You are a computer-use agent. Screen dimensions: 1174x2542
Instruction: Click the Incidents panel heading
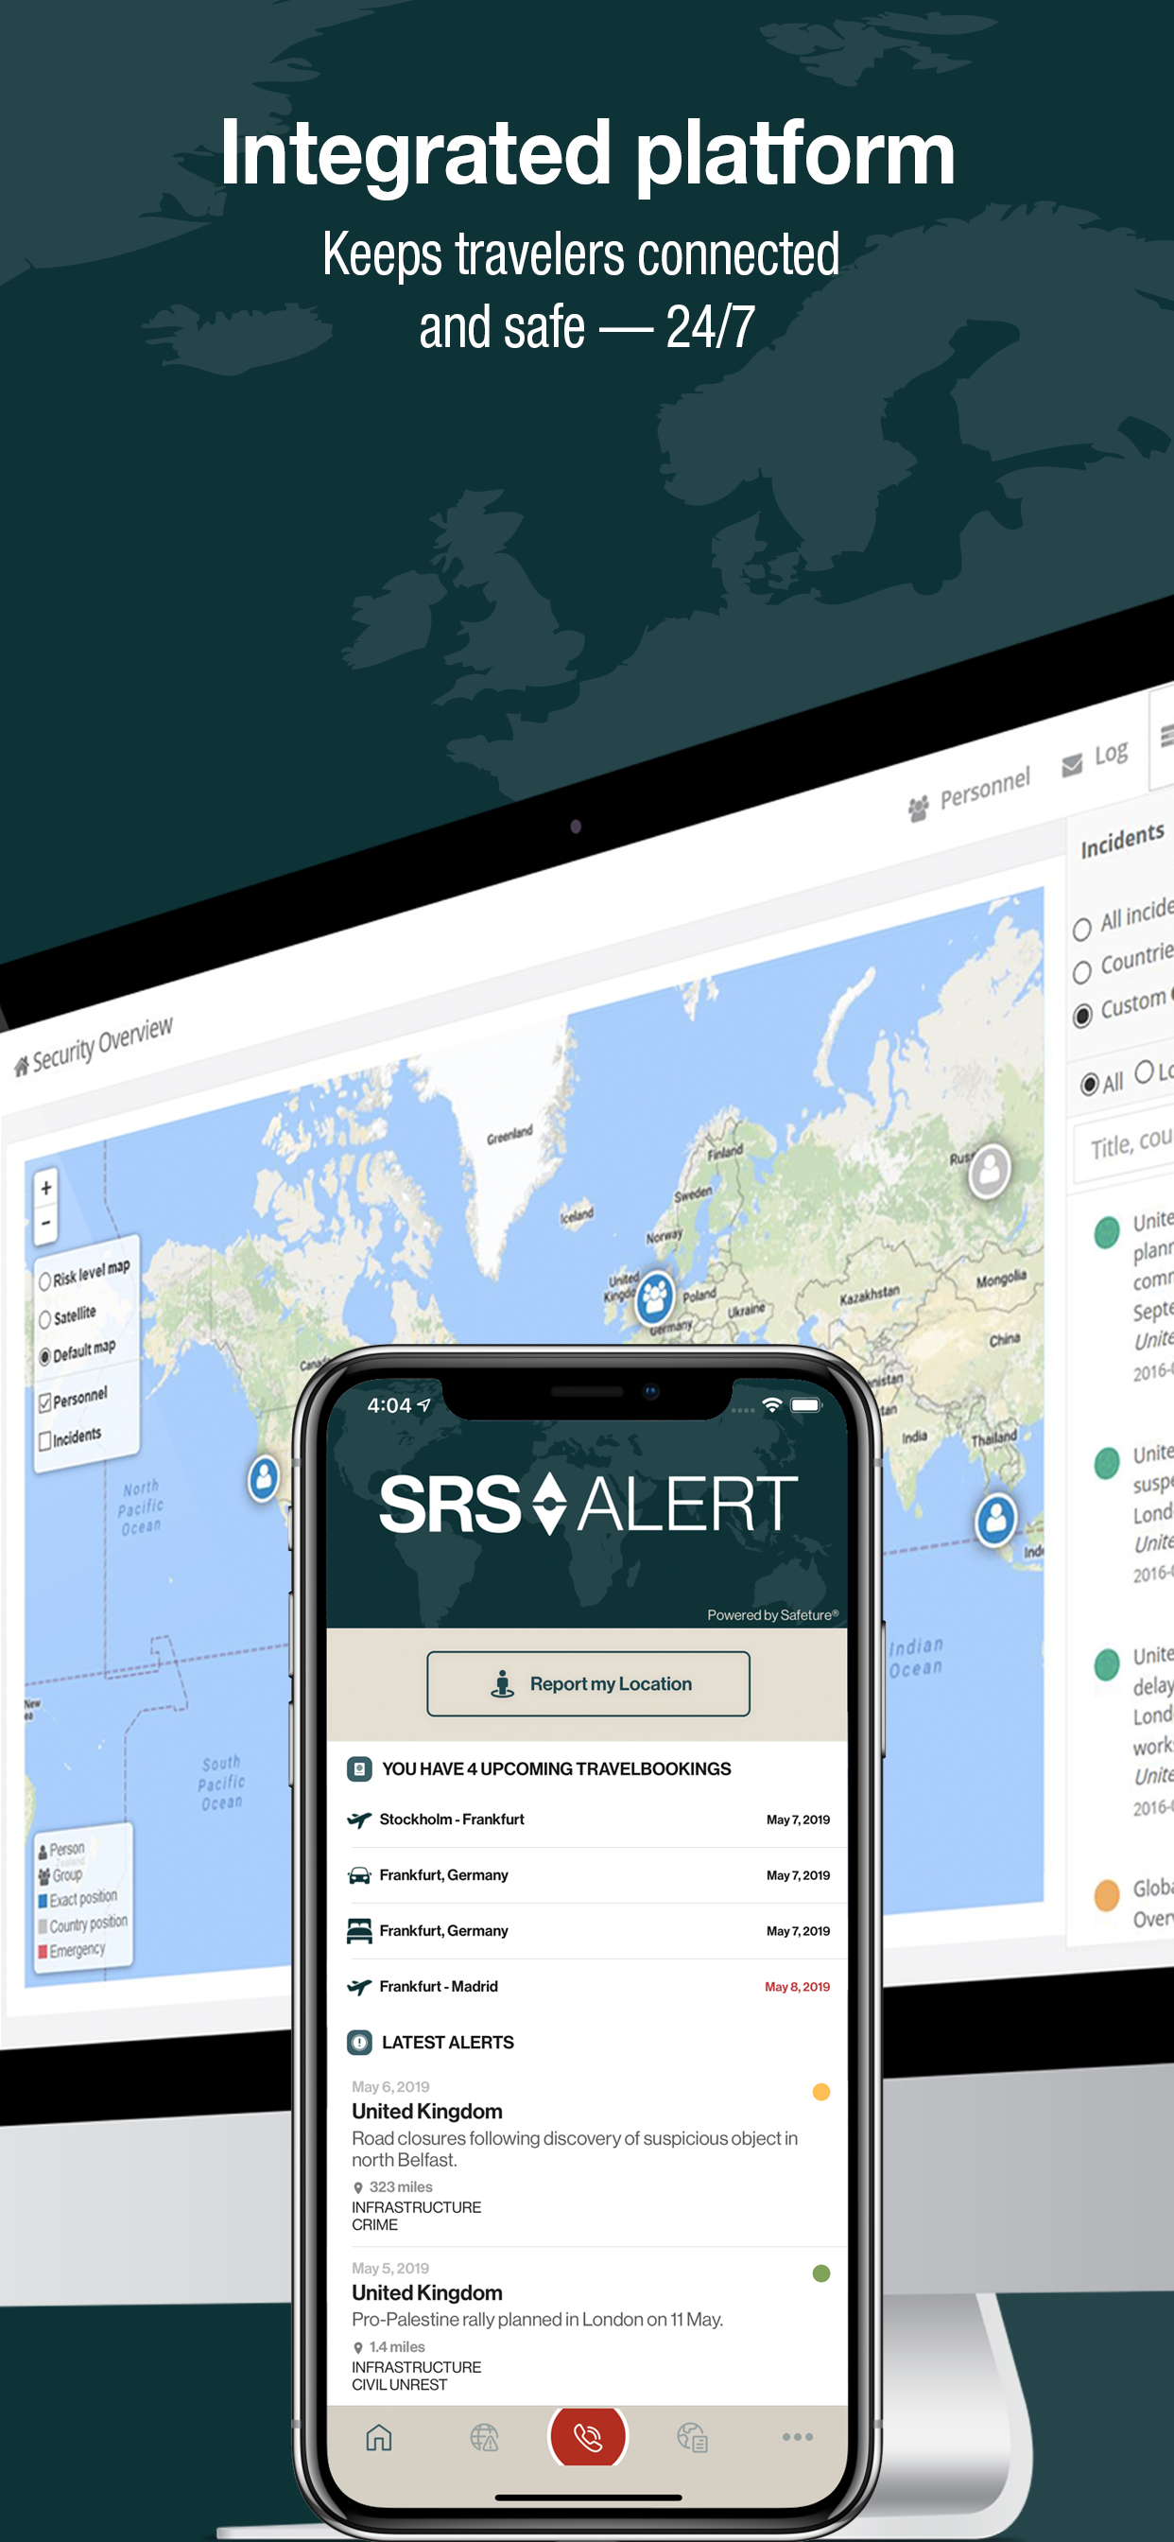[1123, 841]
